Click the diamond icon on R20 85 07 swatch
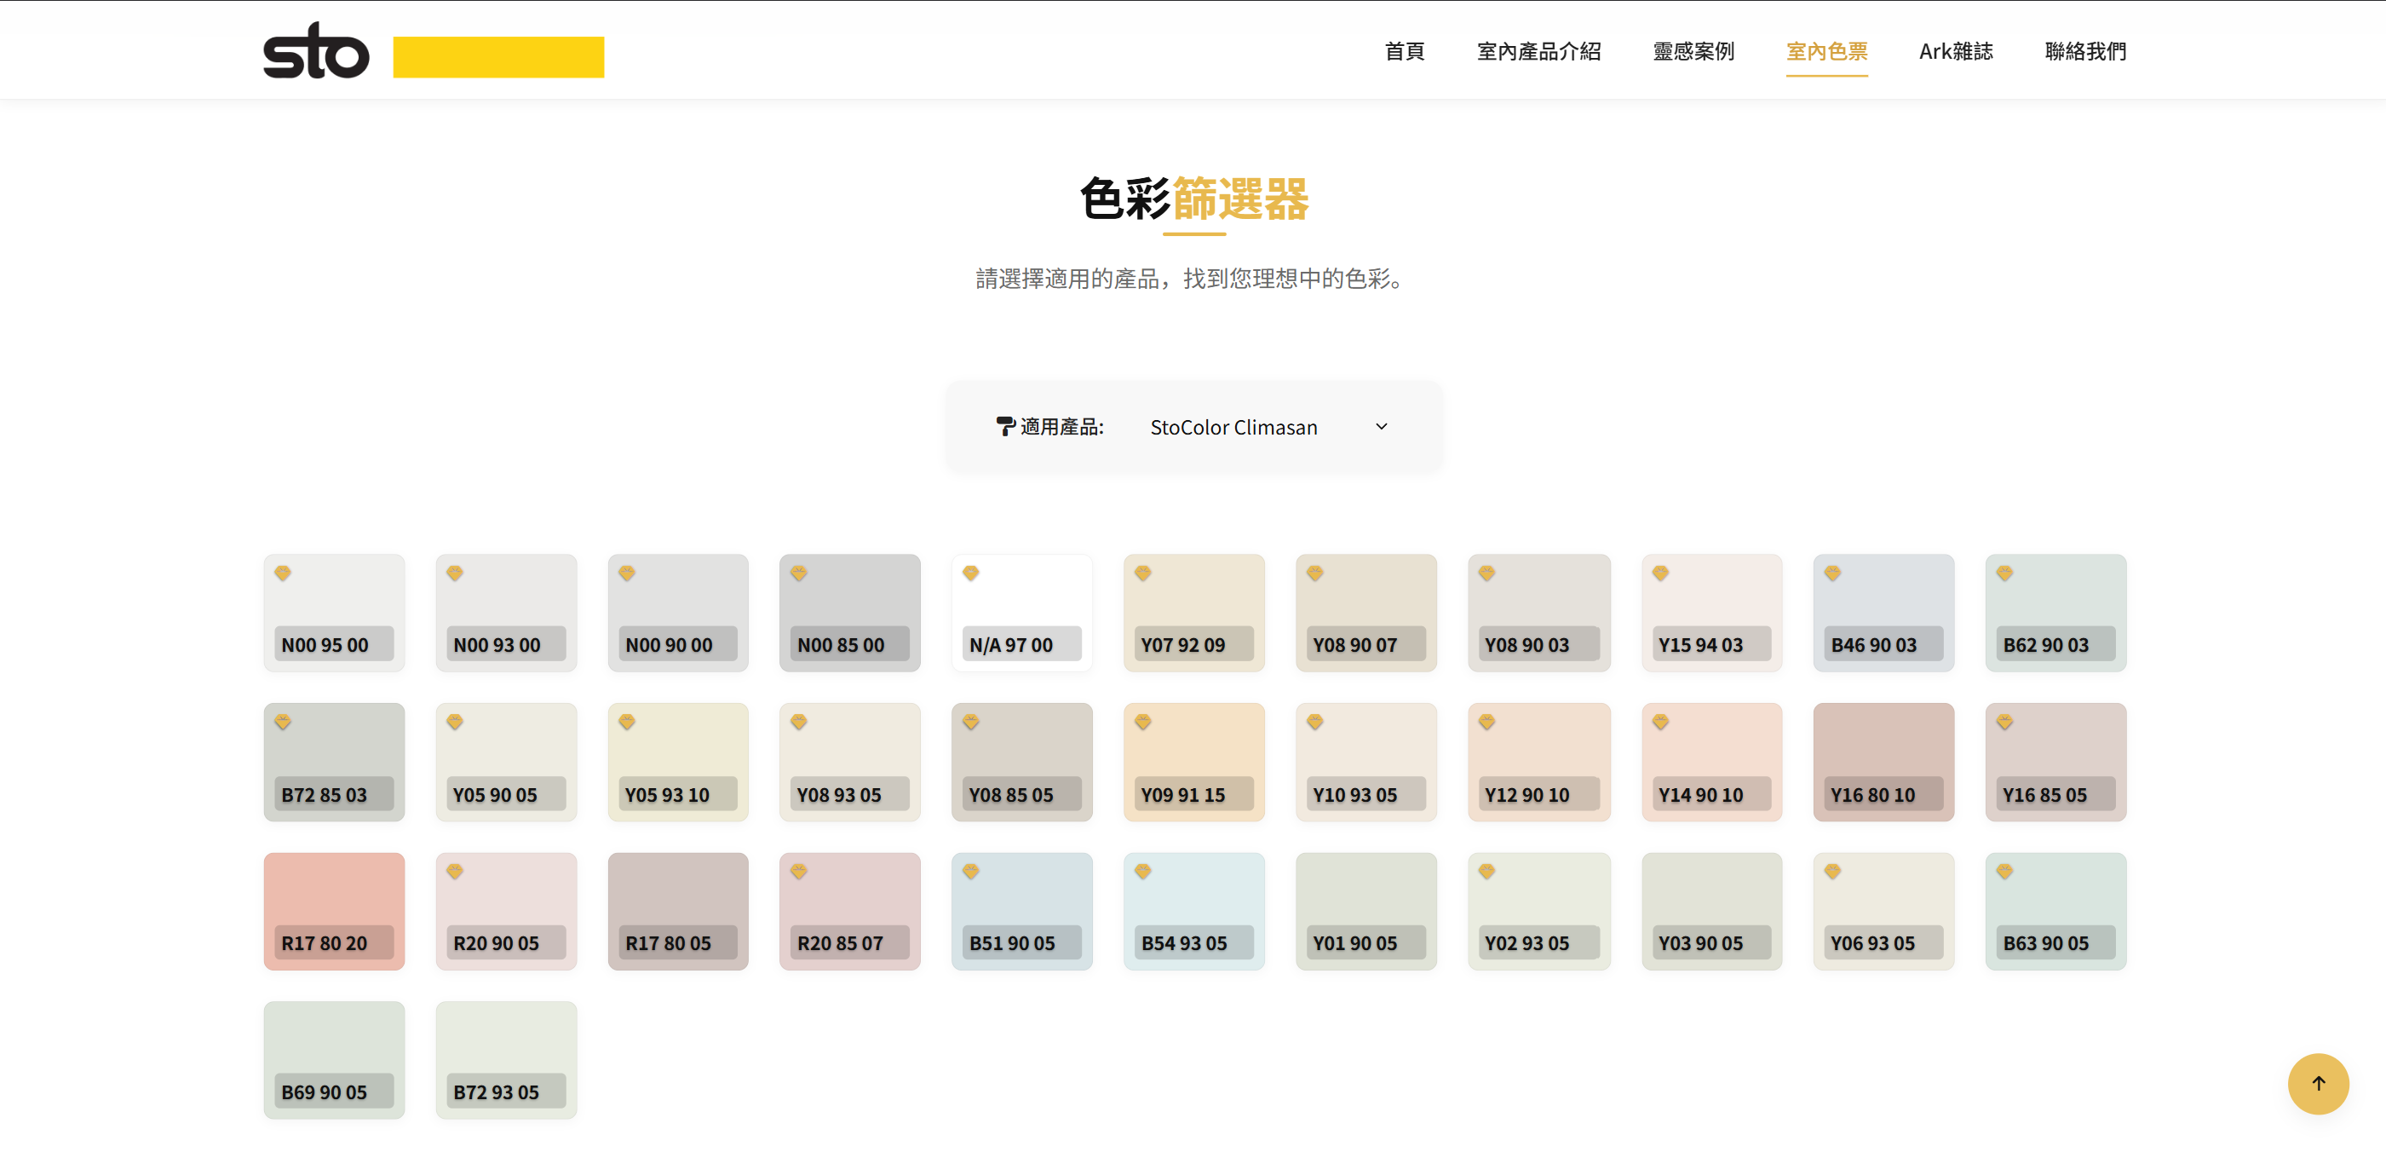 coord(798,871)
